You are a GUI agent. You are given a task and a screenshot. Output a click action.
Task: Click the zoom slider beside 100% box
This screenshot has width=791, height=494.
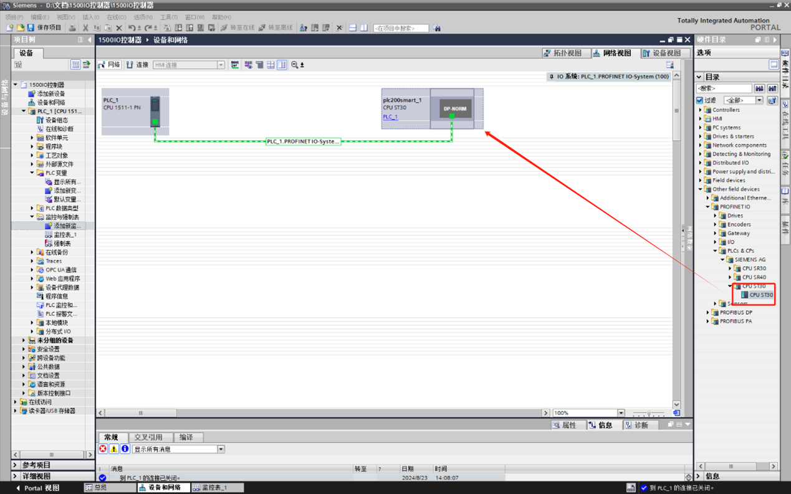[648, 413]
